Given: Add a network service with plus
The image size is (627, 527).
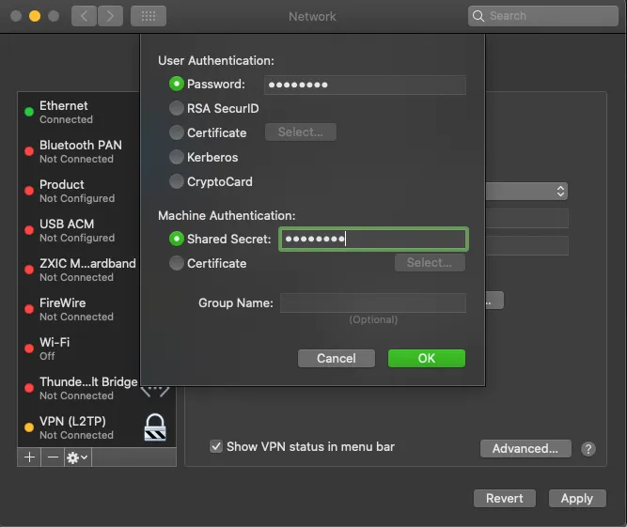Looking at the screenshot, I should coord(29,457).
